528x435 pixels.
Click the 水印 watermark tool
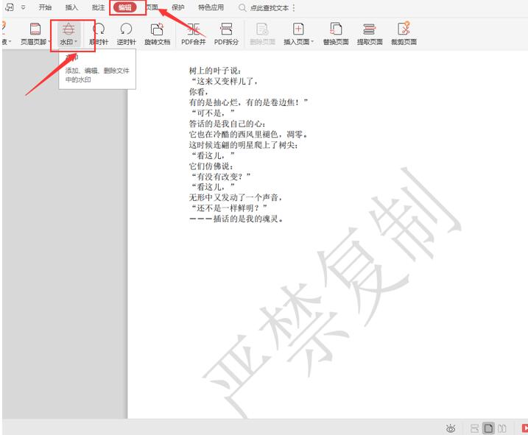pyautogui.click(x=68, y=34)
